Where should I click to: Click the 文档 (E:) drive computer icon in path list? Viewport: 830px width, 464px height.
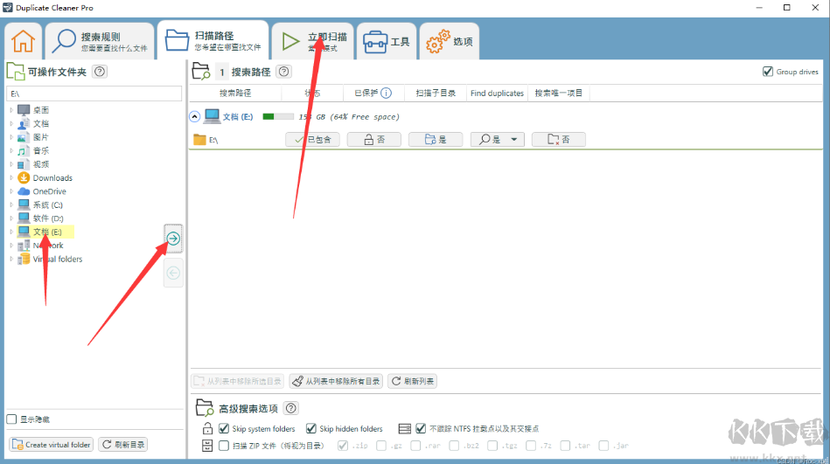[x=213, y=116]
